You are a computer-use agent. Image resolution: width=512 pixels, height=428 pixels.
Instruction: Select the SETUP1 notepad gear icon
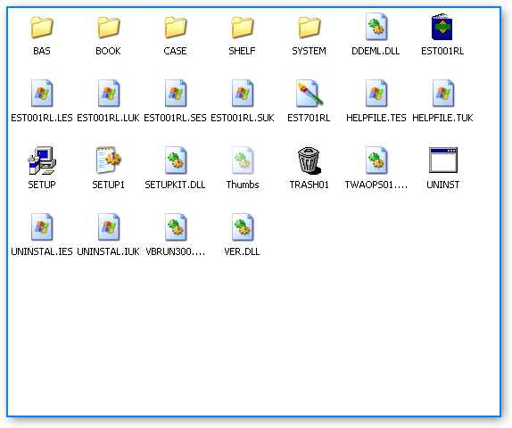click(109, 160)
